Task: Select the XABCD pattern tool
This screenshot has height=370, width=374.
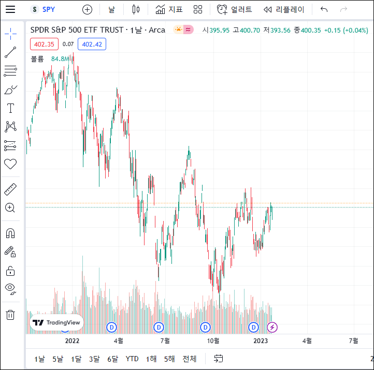Action: (x=10, y=126)
